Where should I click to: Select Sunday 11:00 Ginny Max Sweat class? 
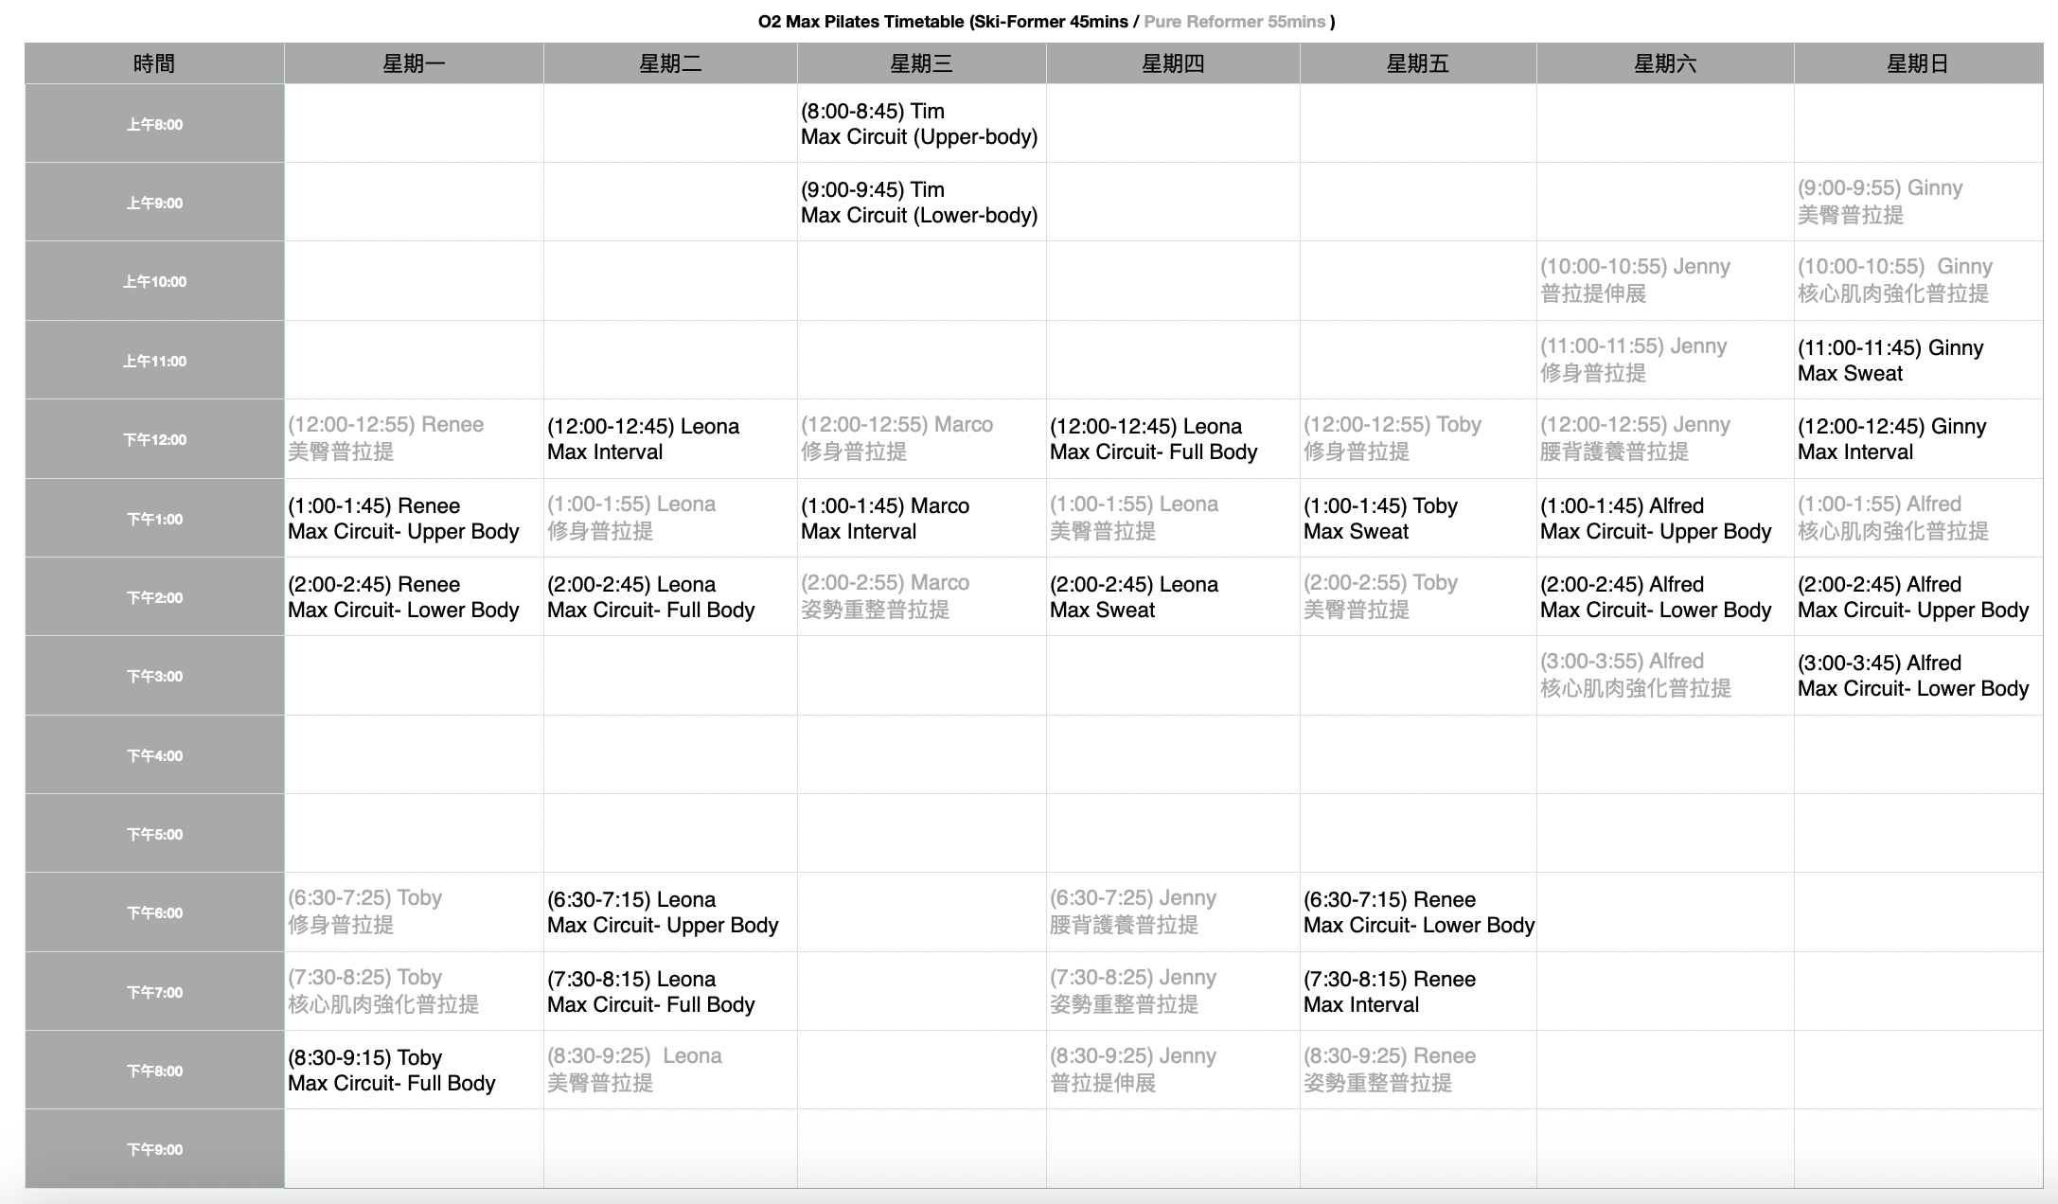coord(1889,361)
